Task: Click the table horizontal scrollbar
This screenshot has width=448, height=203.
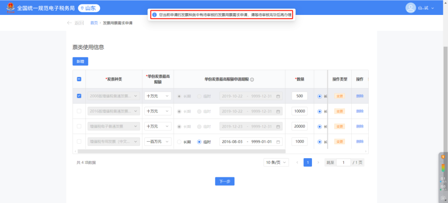Action: [x=181, y=151]
